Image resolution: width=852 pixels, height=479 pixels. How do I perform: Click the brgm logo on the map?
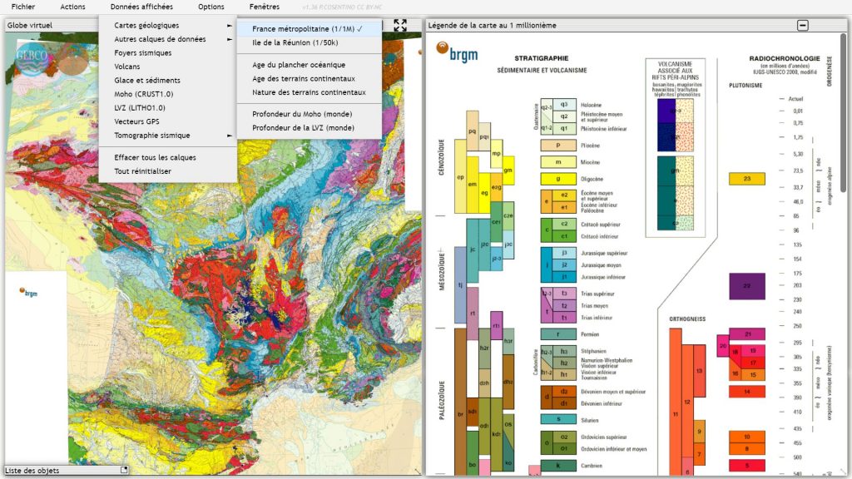coord(29,293)
